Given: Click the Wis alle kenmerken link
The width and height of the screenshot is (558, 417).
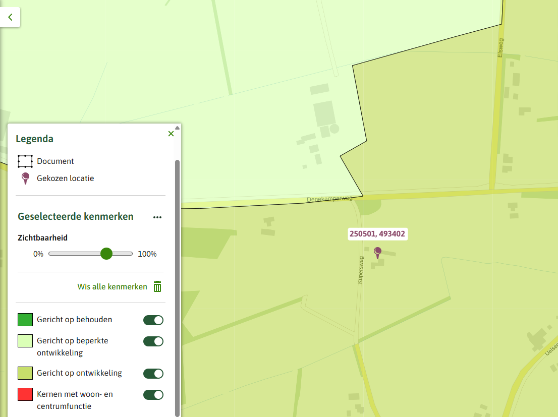Looking at the screenshot, I should (x=112, y=287).
